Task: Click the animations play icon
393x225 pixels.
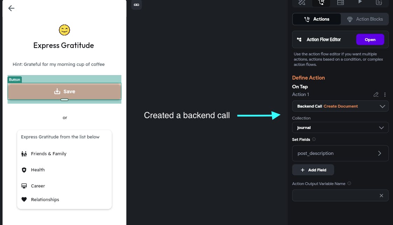Action: (360, 2)
